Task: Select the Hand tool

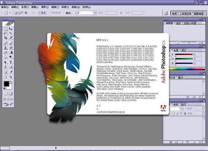Action: [x=6, y=77]
